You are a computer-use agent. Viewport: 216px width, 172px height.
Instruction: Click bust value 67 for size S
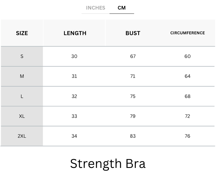click(133, 56)
